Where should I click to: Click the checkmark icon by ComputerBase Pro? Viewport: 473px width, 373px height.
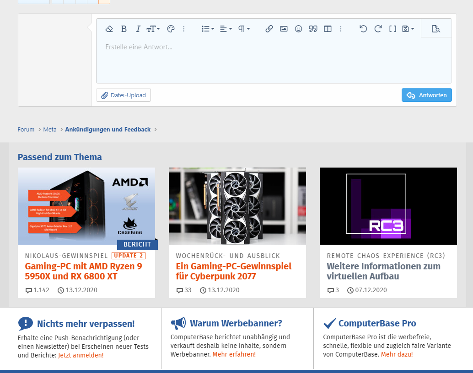[329, 323]
